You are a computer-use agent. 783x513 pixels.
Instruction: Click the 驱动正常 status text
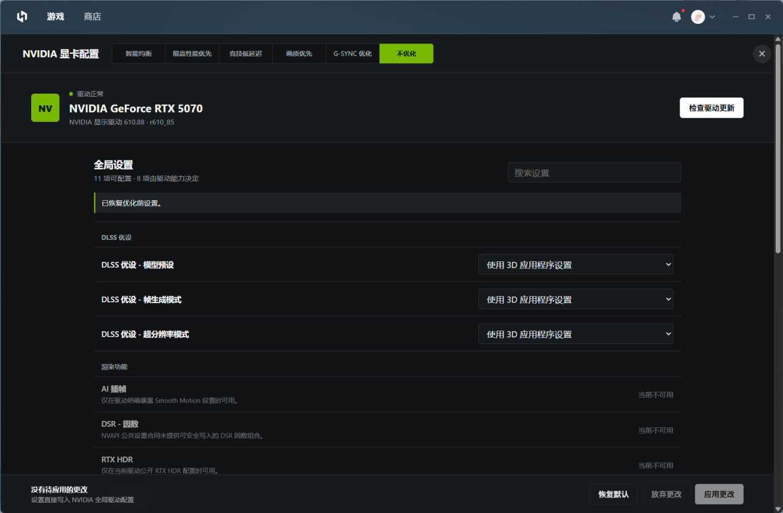coord(90,94)
